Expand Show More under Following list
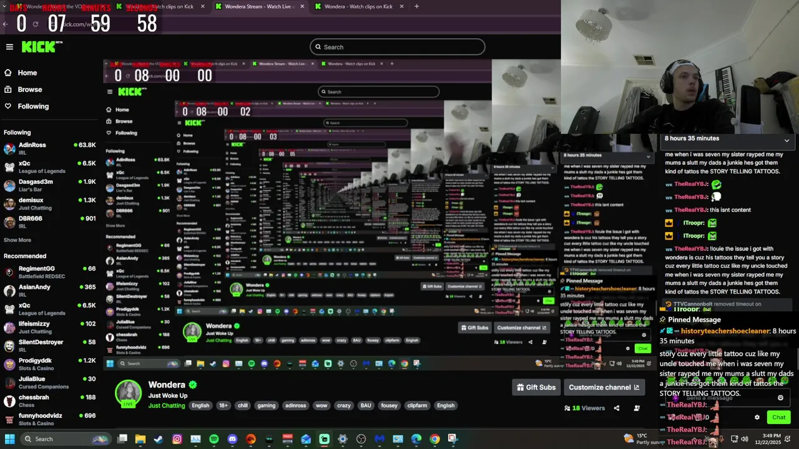The image size is (799, 449). click(17, 240)
